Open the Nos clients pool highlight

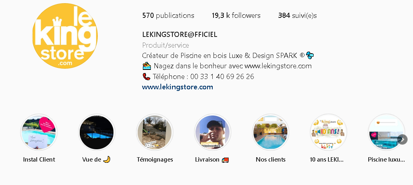tap(271, 132)
